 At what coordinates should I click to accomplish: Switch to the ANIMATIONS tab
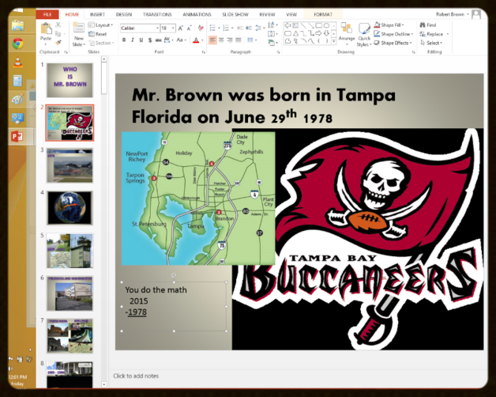coord(197,14)
